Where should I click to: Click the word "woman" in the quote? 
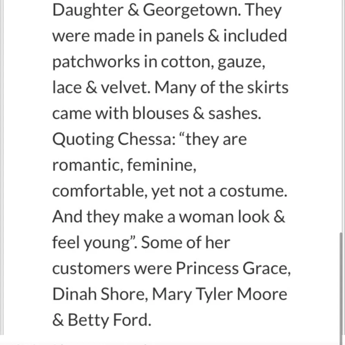[200, 217]
